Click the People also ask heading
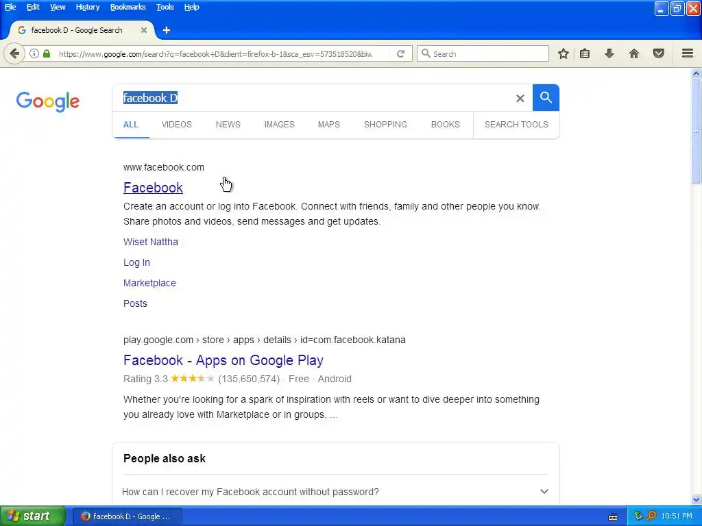 165,458
